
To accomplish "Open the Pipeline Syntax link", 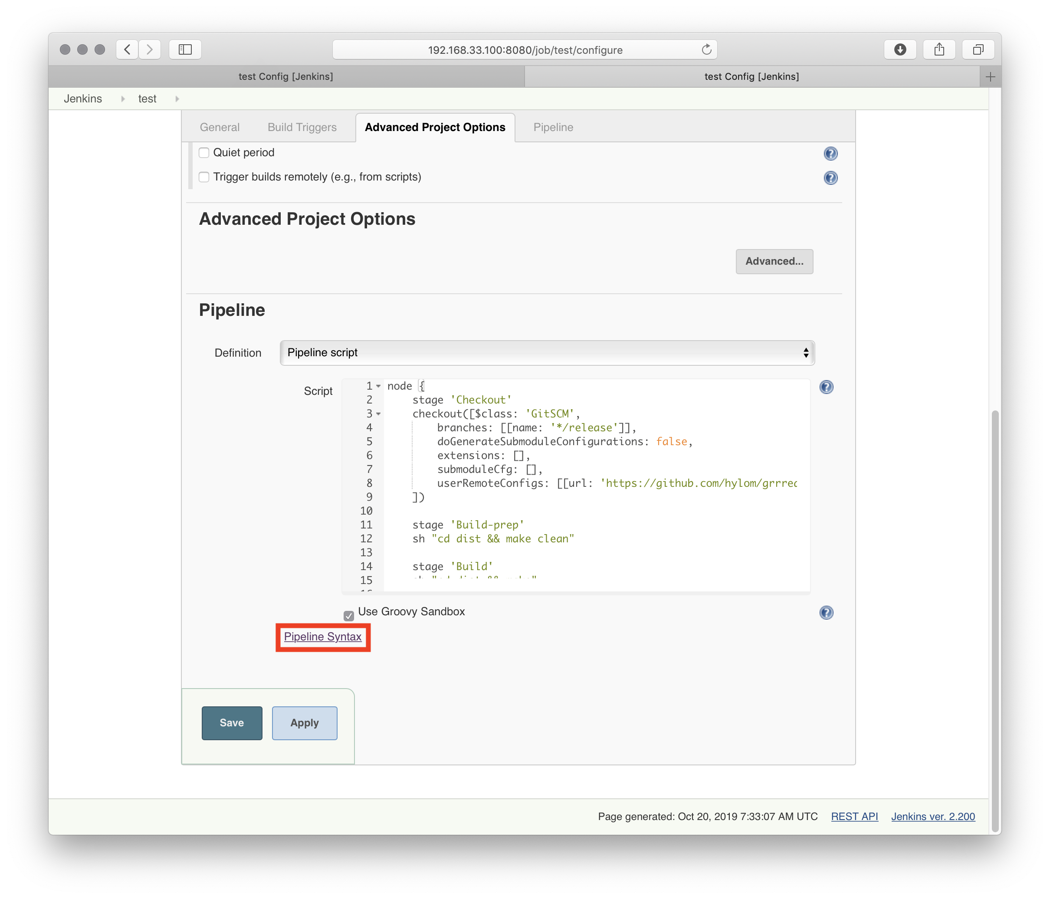I will click(322, 636).
